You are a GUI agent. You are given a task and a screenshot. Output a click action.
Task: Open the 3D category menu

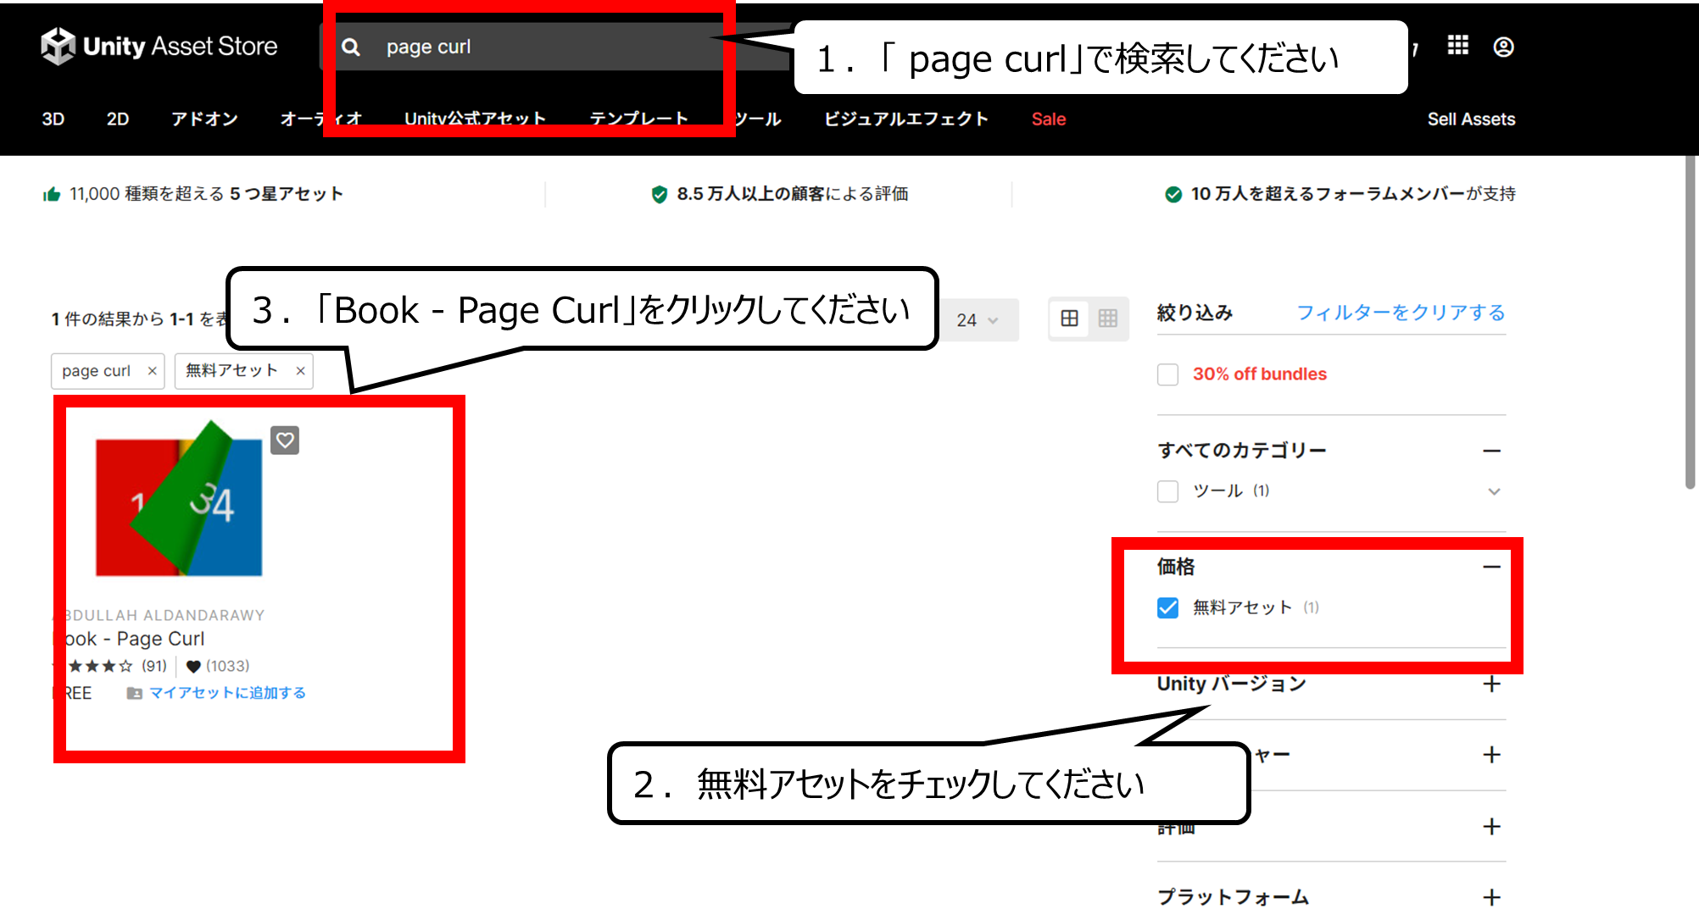[53, 119]
